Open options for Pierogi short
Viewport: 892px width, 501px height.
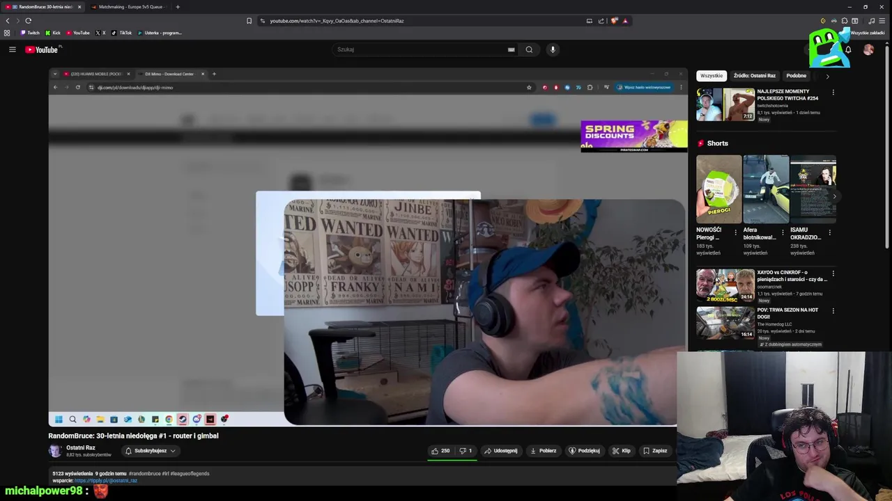[x=735, y=232]
